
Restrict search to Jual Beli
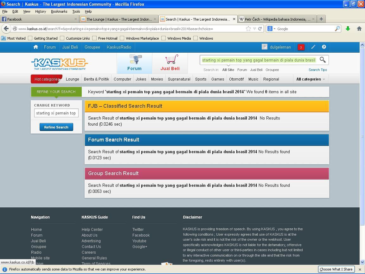pos(256,70)
